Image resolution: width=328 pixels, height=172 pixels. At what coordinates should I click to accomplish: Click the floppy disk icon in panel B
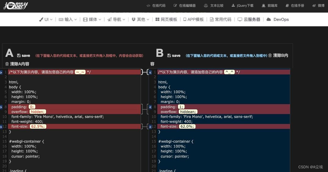point(169,56)
